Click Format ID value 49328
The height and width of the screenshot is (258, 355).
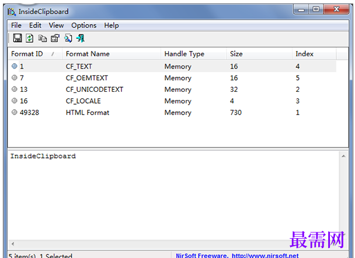pyautogui.click(x=29, y=112)
